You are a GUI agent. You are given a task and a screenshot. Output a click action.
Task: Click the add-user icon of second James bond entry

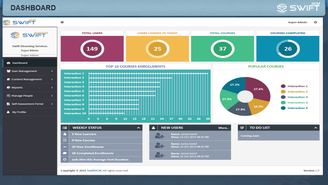(x=159, y=145)
